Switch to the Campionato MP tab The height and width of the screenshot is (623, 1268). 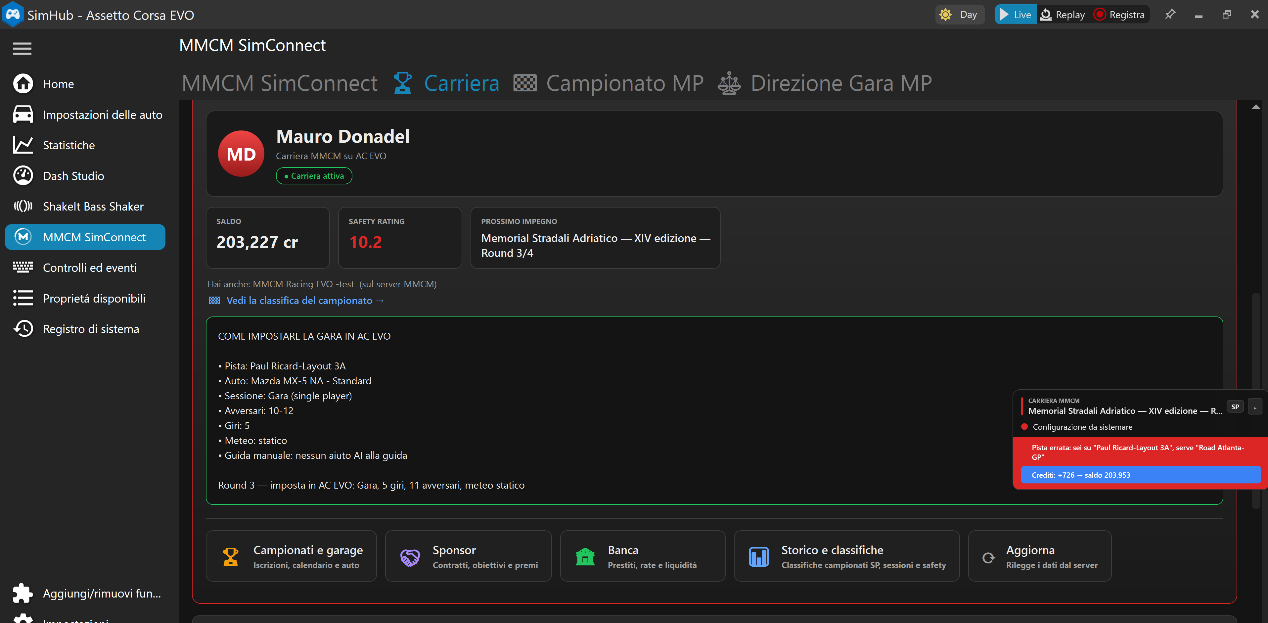point(609,83)
